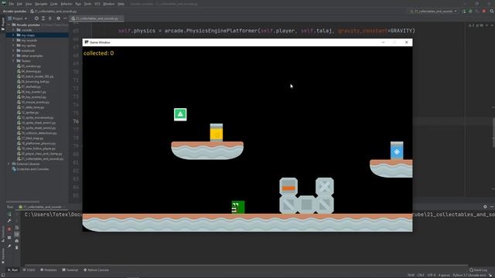Viewport: 495px width, 278px height.
Task: Click the vertical Project tool window tab
Action: 3,24
